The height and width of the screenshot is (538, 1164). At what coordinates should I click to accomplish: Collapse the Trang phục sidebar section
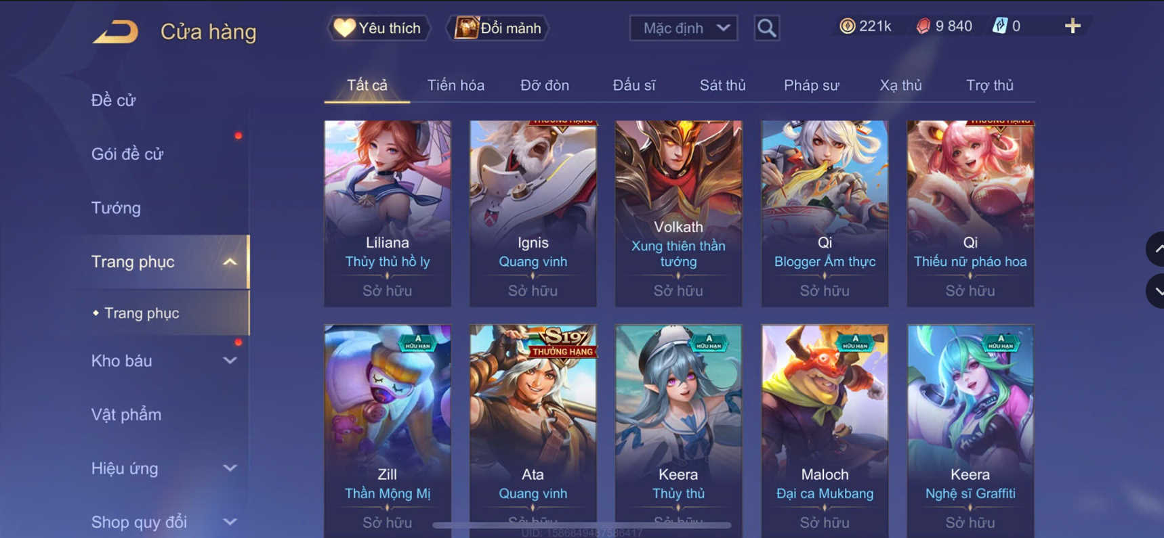point(230,262)
